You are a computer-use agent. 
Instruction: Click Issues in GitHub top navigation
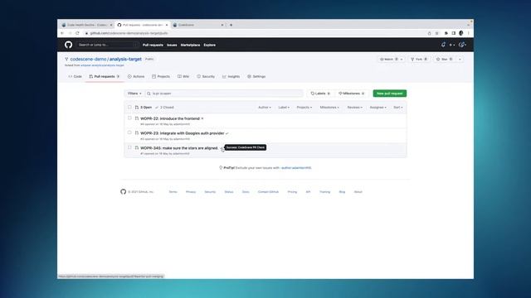(172, 45)
